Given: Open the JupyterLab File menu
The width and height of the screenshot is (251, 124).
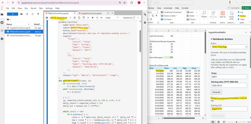Looking at the screenshot, I should [x=7, y=8].
